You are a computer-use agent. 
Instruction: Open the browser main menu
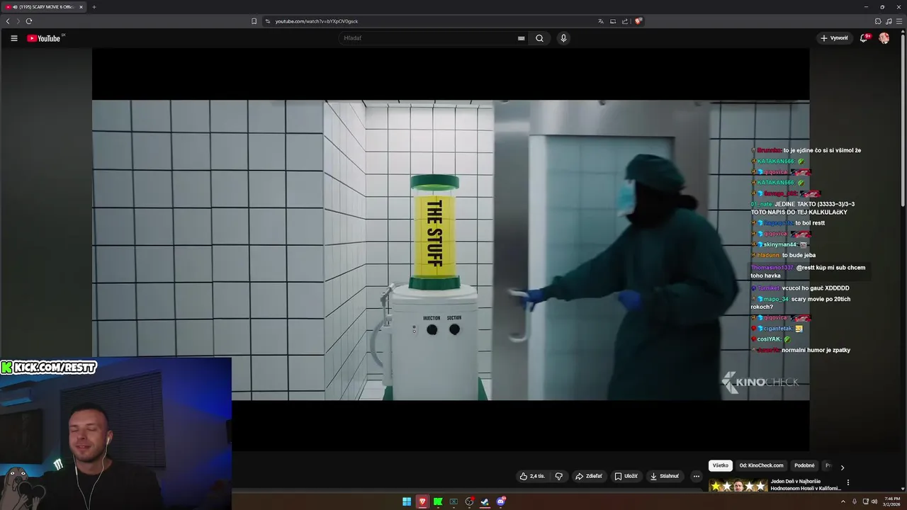[x=899, y=21]
